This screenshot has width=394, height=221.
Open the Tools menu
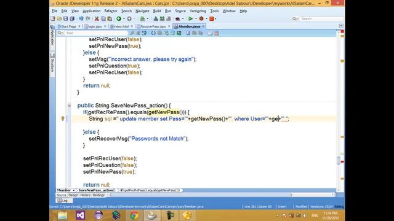click(214, 11)
